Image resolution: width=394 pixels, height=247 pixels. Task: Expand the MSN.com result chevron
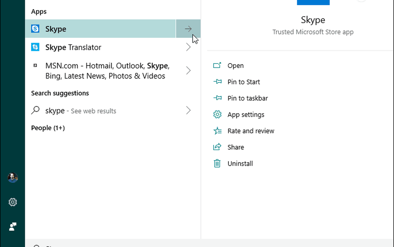pos(188,71)
